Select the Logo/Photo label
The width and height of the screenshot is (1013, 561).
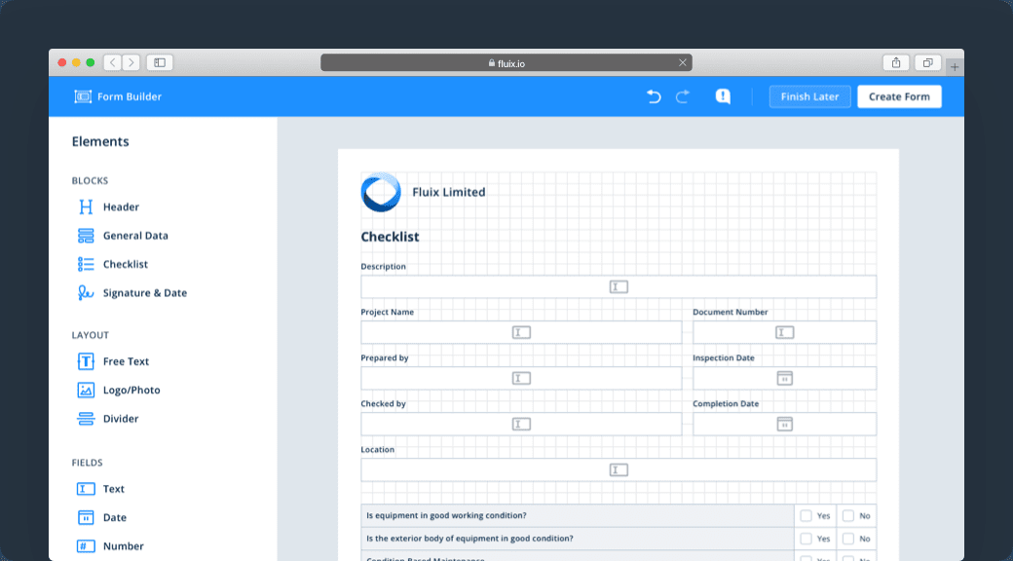[x=131, y=390]
